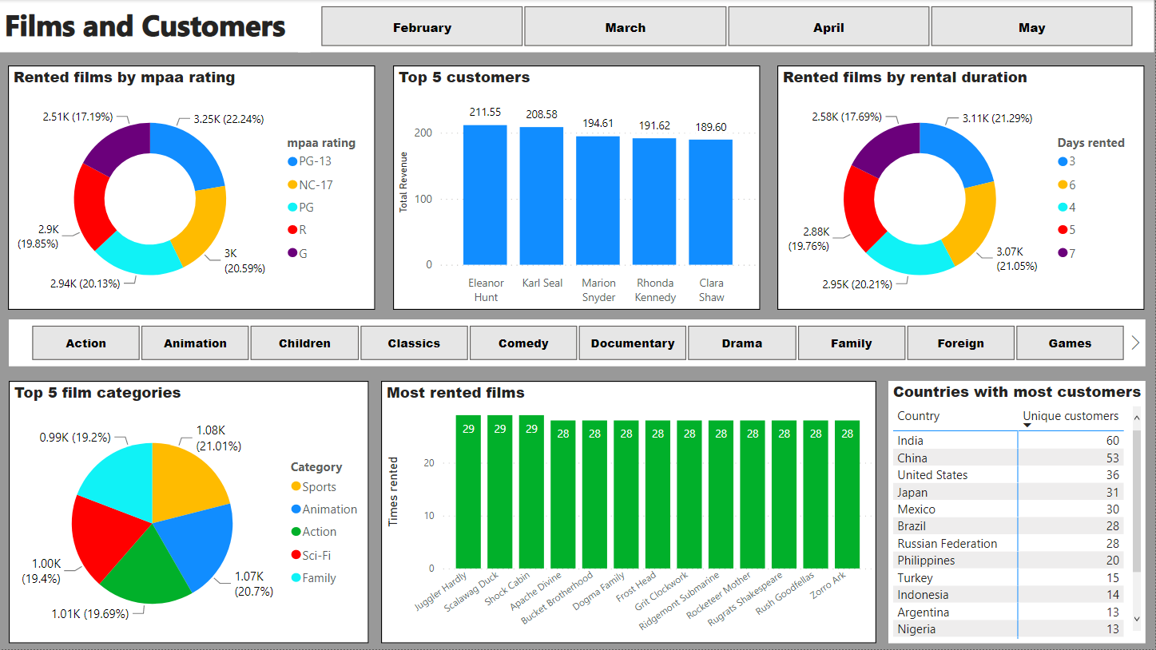Sort by the Unique customers column header
Image resolution: width=1156 pixels, height=650 pixels.
pyautogui.click(x=1071, y=416)
